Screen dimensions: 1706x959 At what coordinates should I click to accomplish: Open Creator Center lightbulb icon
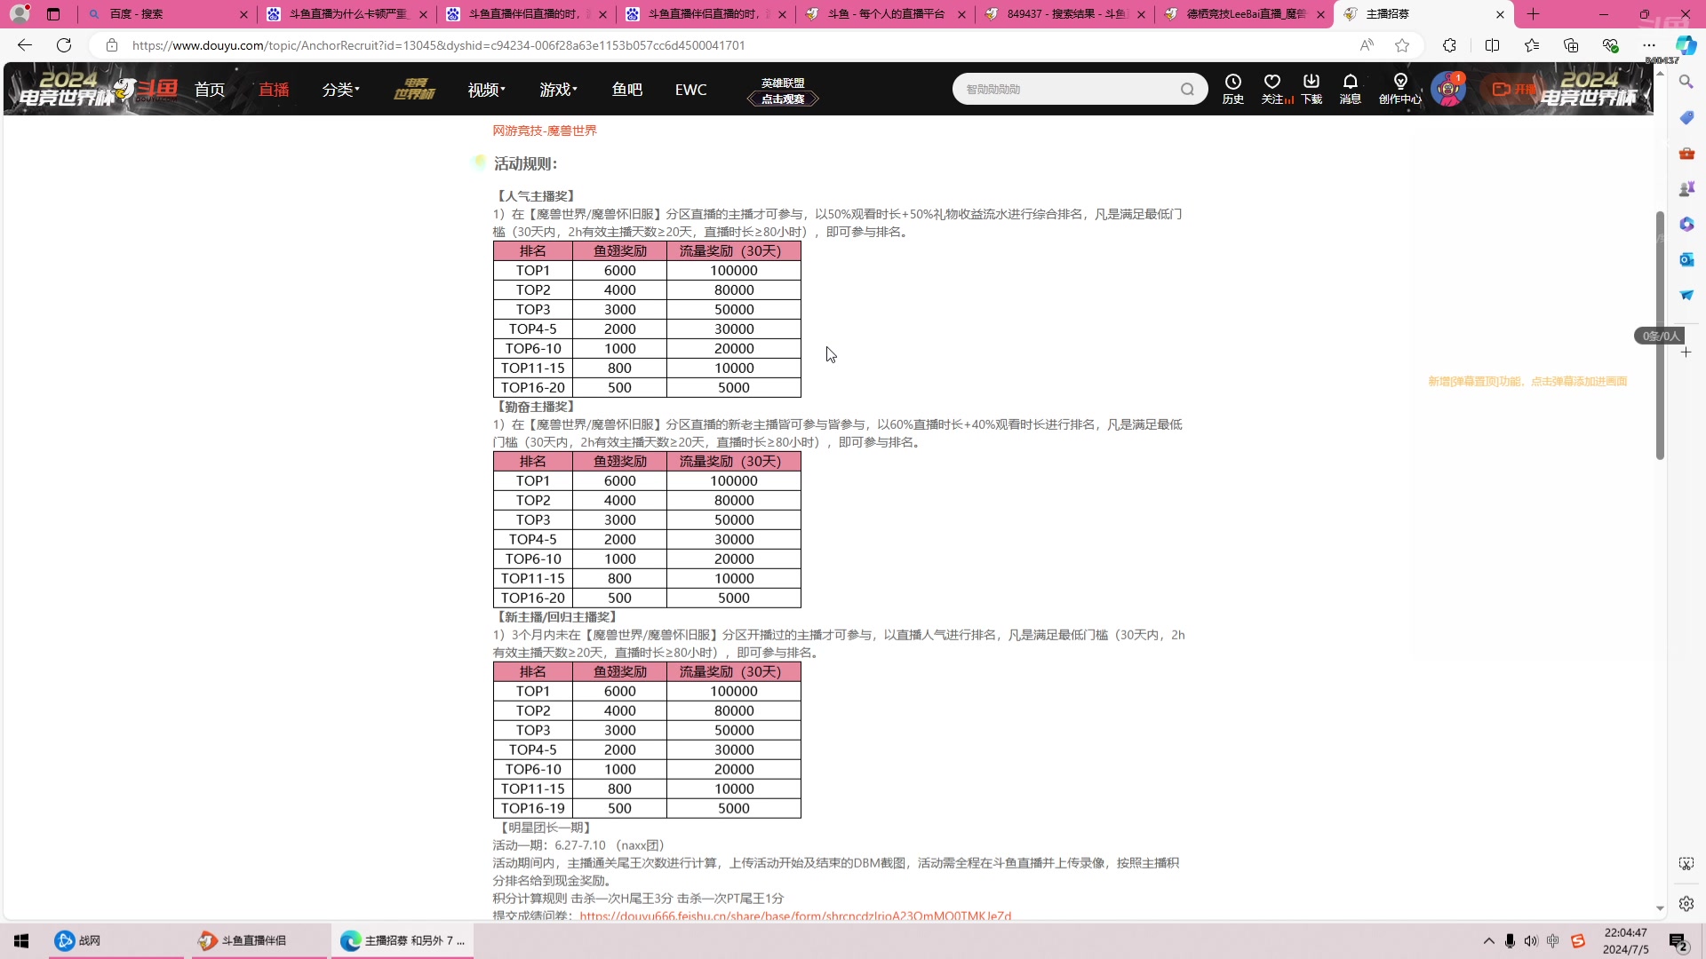click(x=1400, y=89)
